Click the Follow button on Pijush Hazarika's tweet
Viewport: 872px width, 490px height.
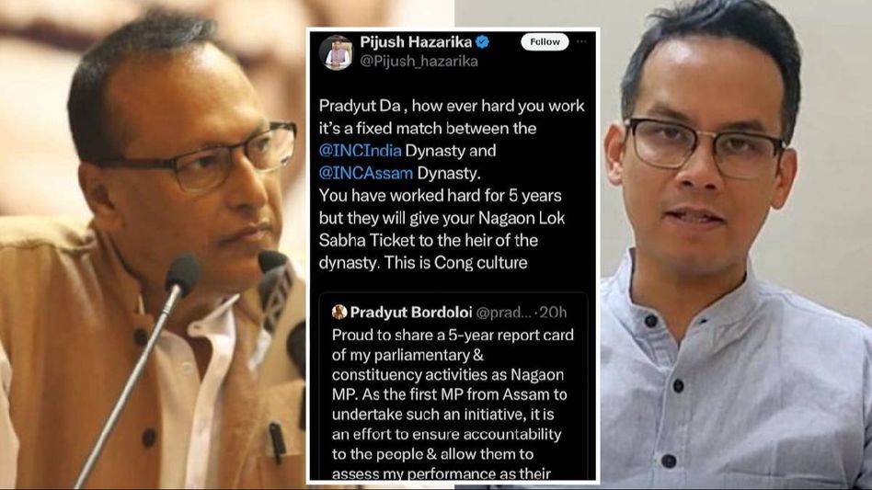[x=545, y=41]
